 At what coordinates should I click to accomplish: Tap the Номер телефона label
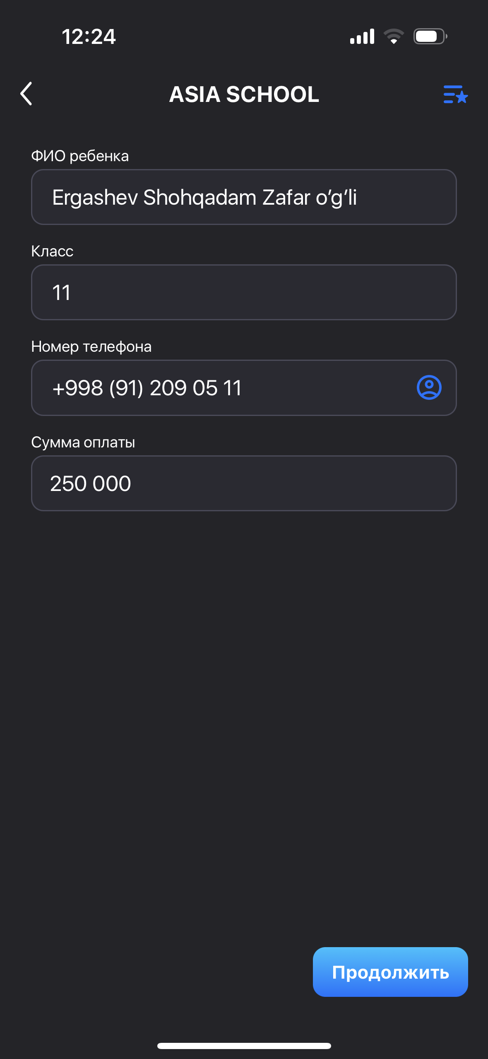[91, 347]
